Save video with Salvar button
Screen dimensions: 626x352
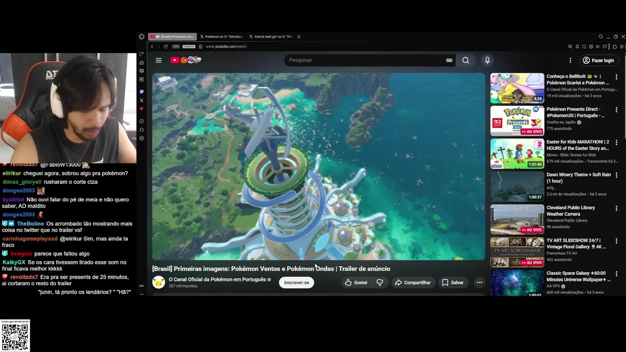point(453,283)
